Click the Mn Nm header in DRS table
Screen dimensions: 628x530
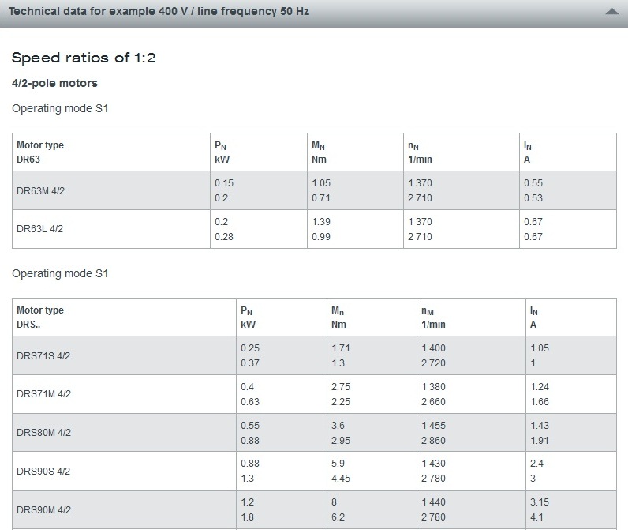pyautogui.click(x=338, y=317)
